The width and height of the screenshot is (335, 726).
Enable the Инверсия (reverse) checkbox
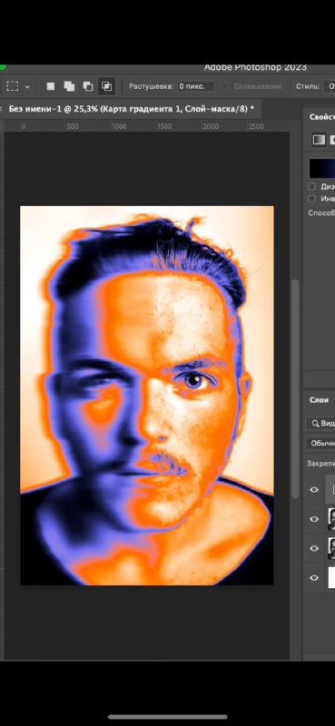pyautogui.click(x=311, y=199)
